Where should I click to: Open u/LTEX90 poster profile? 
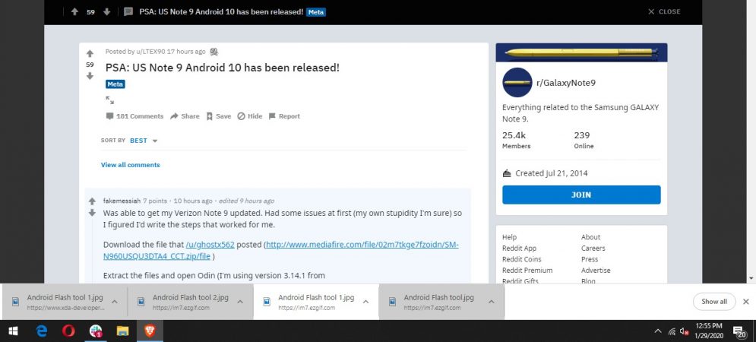150,52
